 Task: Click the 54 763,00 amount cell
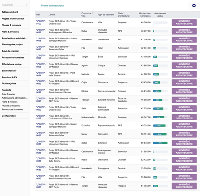tap(146, 186)
